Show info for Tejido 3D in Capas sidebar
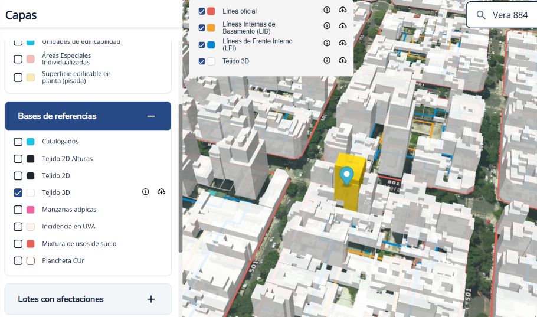The width and height of the screenshot is (537, 317). 146,192
